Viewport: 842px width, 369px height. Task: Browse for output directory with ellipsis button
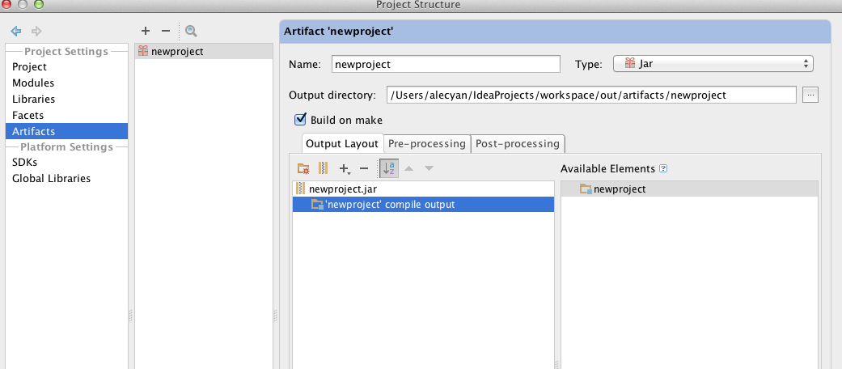[x=810, y=95]
